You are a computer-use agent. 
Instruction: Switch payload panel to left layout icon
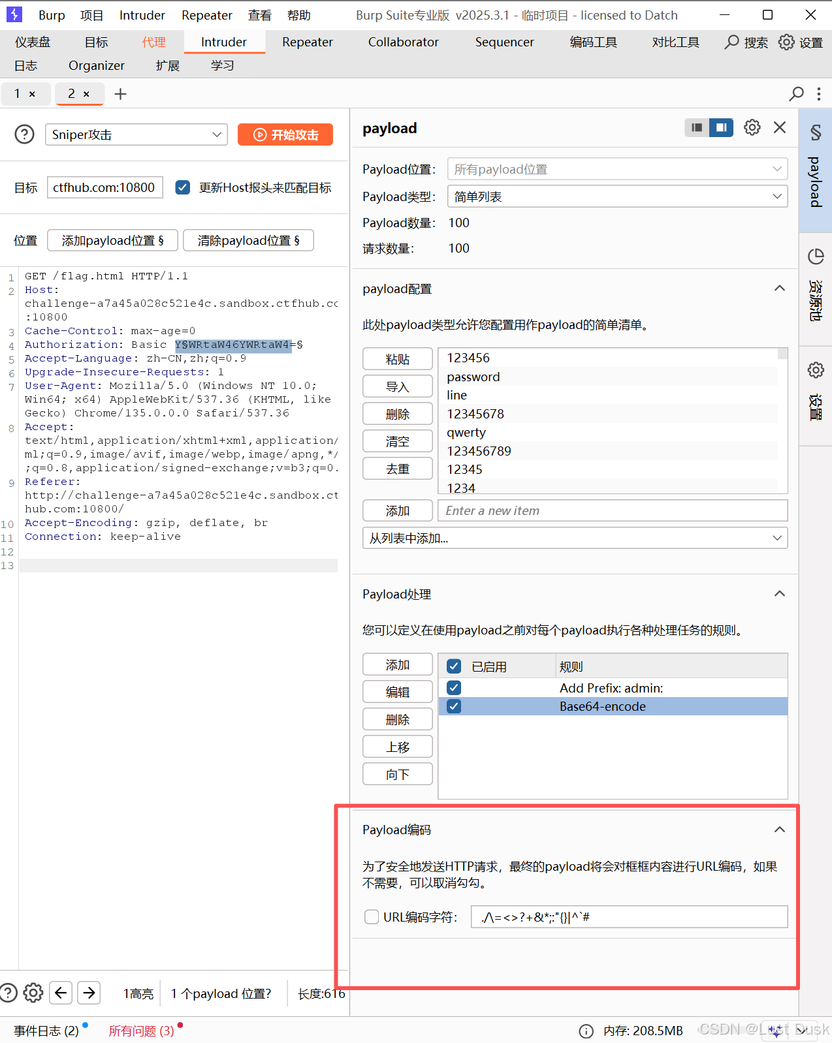point(697,127)
